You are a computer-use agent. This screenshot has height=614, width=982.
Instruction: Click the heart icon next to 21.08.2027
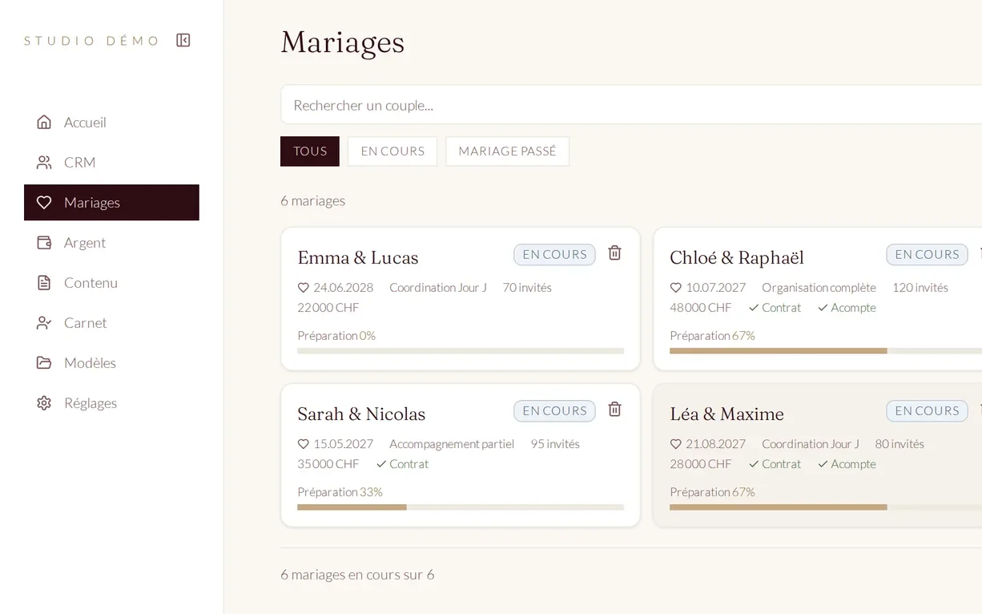point(675,443)
